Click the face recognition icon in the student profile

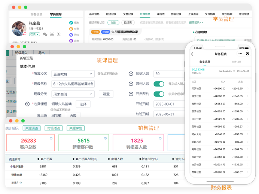tap(59, 34)
